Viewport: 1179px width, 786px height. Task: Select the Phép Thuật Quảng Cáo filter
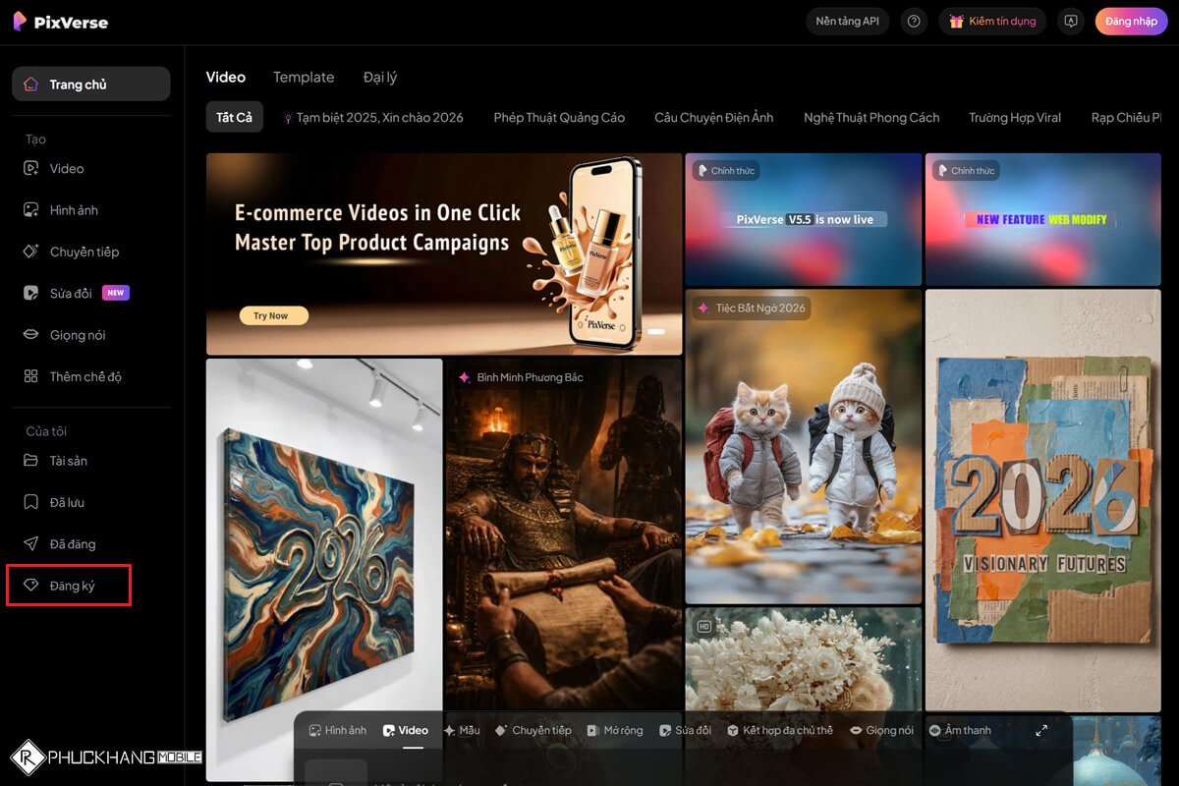559,117
